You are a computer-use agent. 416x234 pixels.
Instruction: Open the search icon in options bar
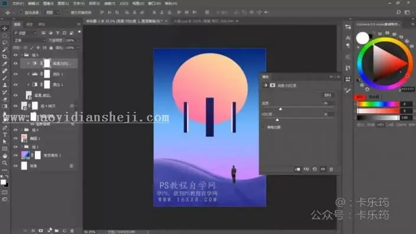click(398, 12)
